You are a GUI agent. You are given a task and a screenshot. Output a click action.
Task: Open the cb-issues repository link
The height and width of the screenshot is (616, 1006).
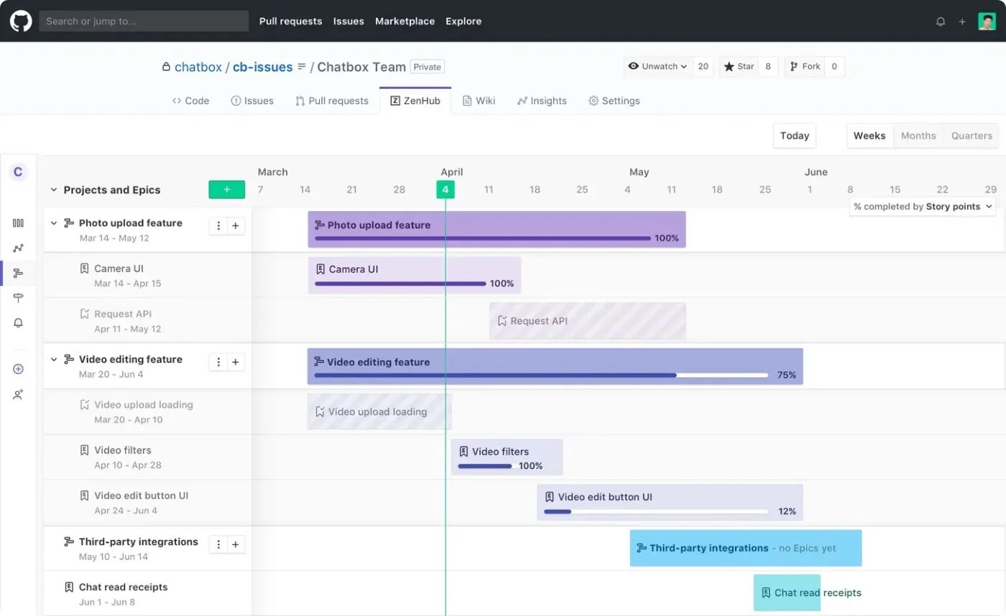coord(262,66)
